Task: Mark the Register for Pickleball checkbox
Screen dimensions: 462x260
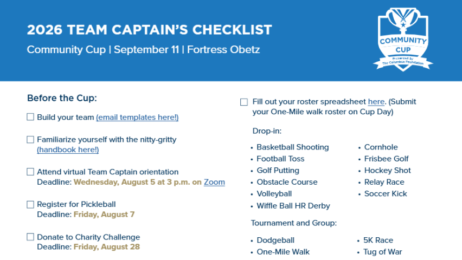Action: pos(30,204)
